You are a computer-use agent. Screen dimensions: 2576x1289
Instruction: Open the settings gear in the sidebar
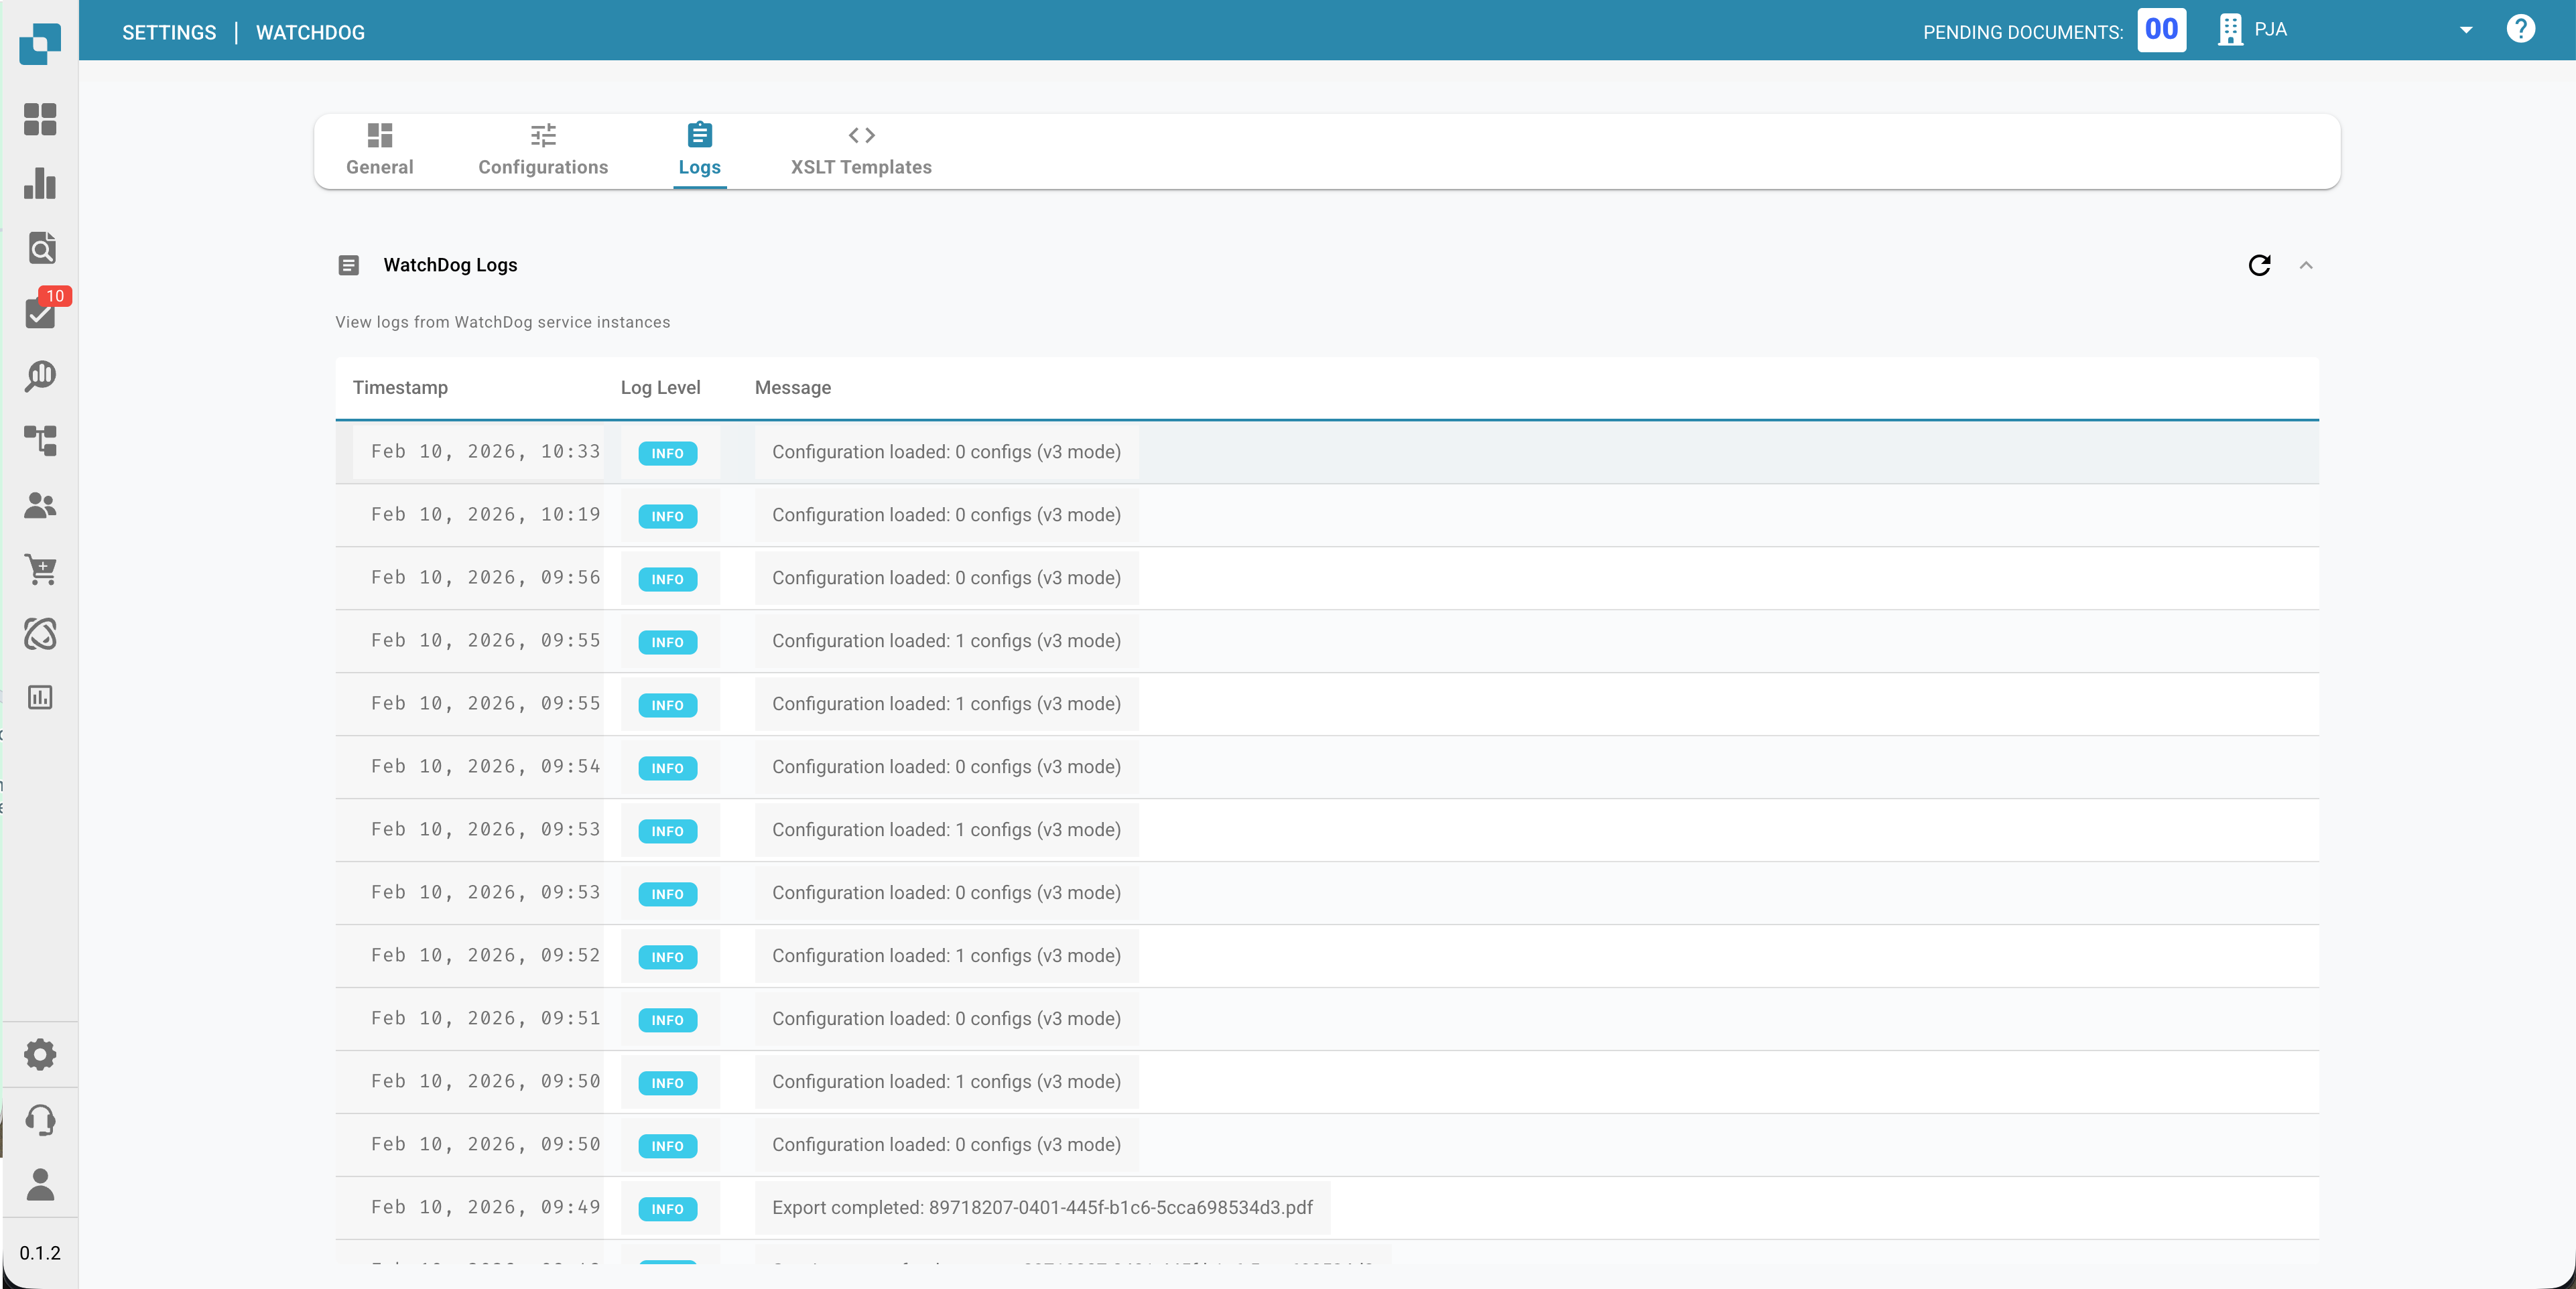40,1054
